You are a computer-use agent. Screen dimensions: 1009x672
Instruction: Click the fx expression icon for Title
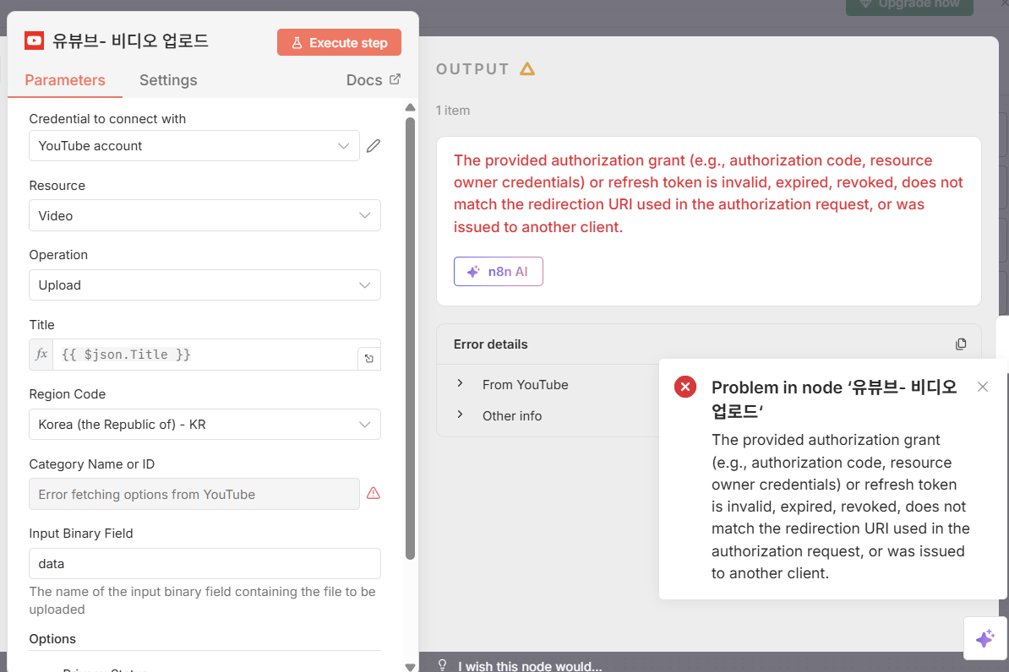pyautogui.click(x=41, y=355)
